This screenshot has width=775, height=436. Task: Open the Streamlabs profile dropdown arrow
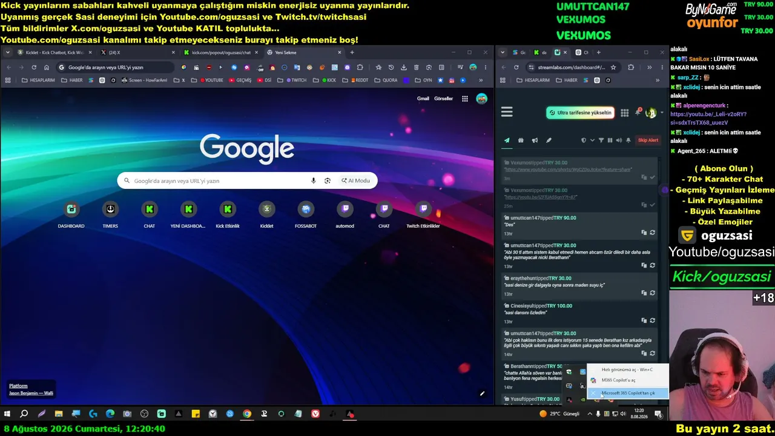662,113
